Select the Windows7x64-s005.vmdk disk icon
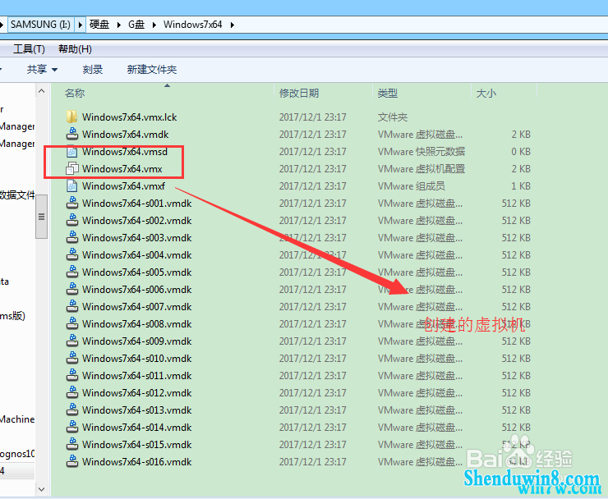Viewport: 608px width, 499px height. (x=71, y=272)
